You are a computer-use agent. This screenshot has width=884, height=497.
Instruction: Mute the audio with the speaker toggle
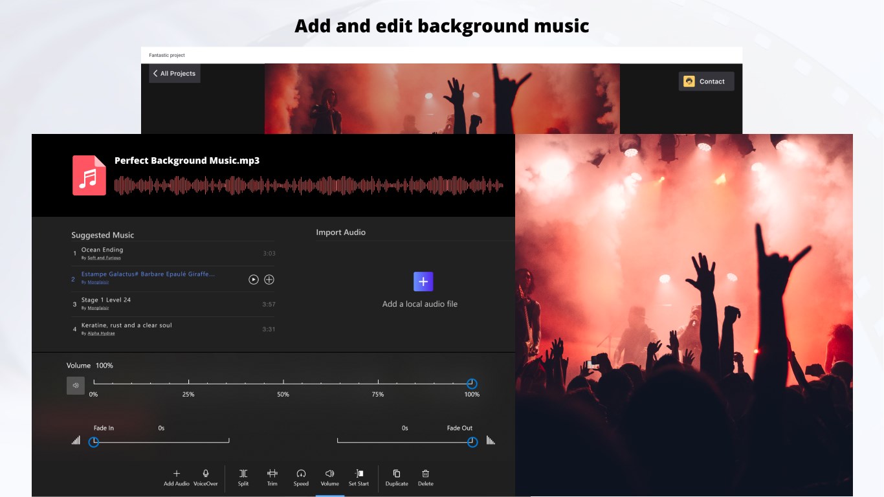(75, 385)
